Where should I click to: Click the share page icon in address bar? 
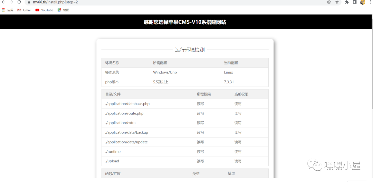(329, 2)
